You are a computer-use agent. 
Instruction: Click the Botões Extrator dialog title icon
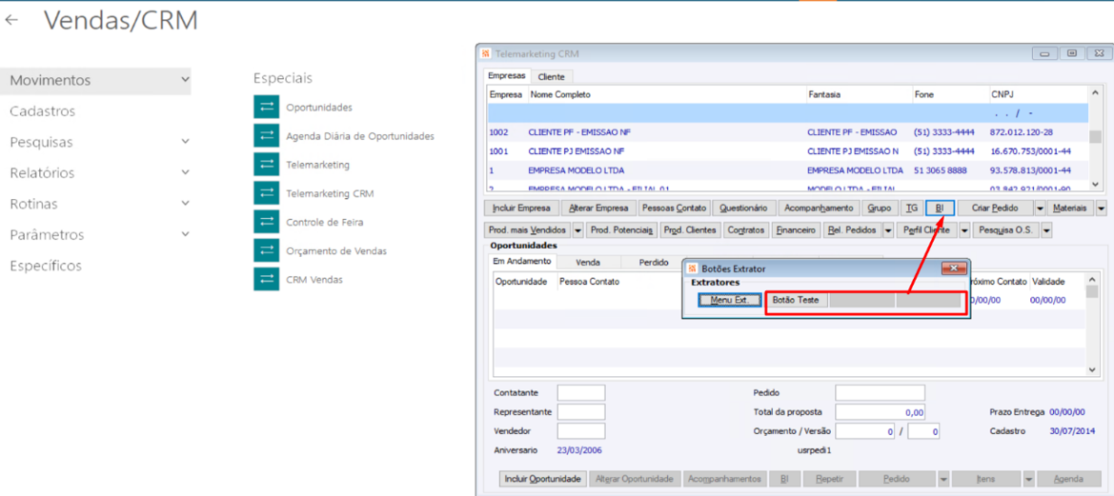tap(692, 268)
